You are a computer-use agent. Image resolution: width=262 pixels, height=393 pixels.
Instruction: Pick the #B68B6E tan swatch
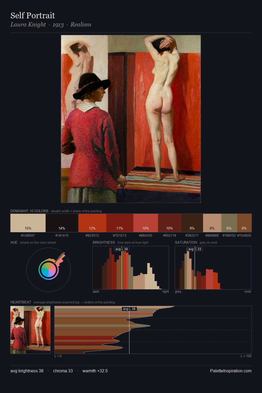coord(212,223)
